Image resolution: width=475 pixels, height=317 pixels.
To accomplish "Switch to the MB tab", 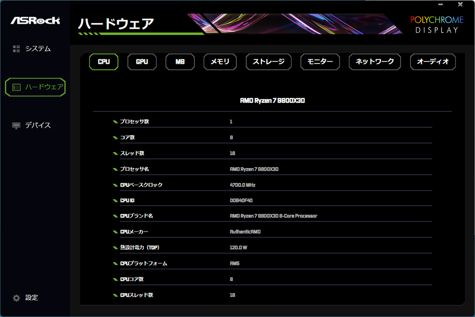I will click(180, 62).
